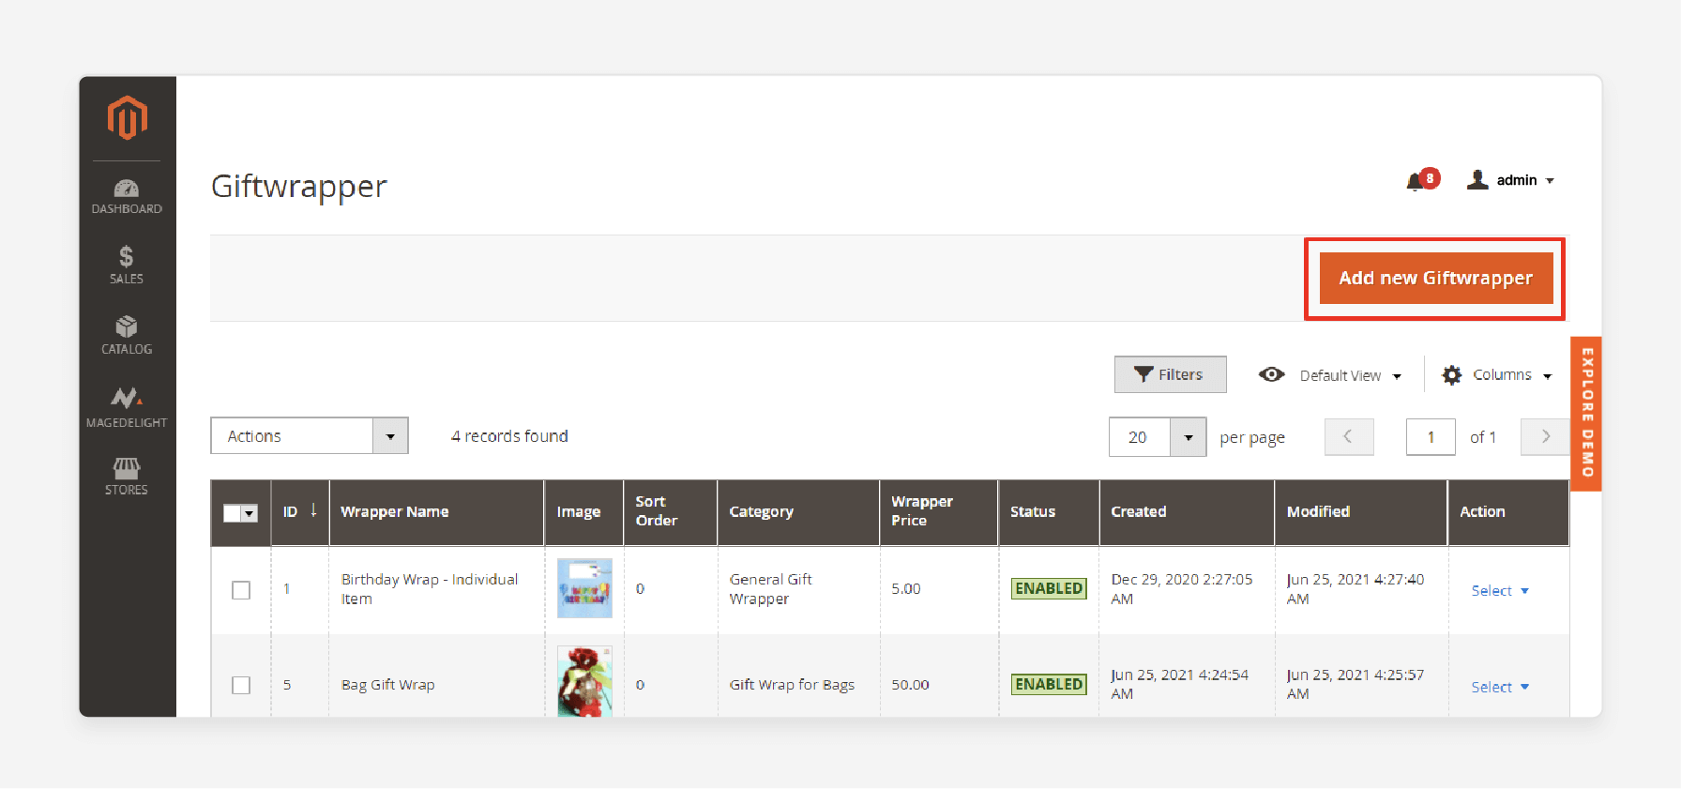Click the ID 5 cell
The image size is (1681, 789).
[x=287, y=685]
